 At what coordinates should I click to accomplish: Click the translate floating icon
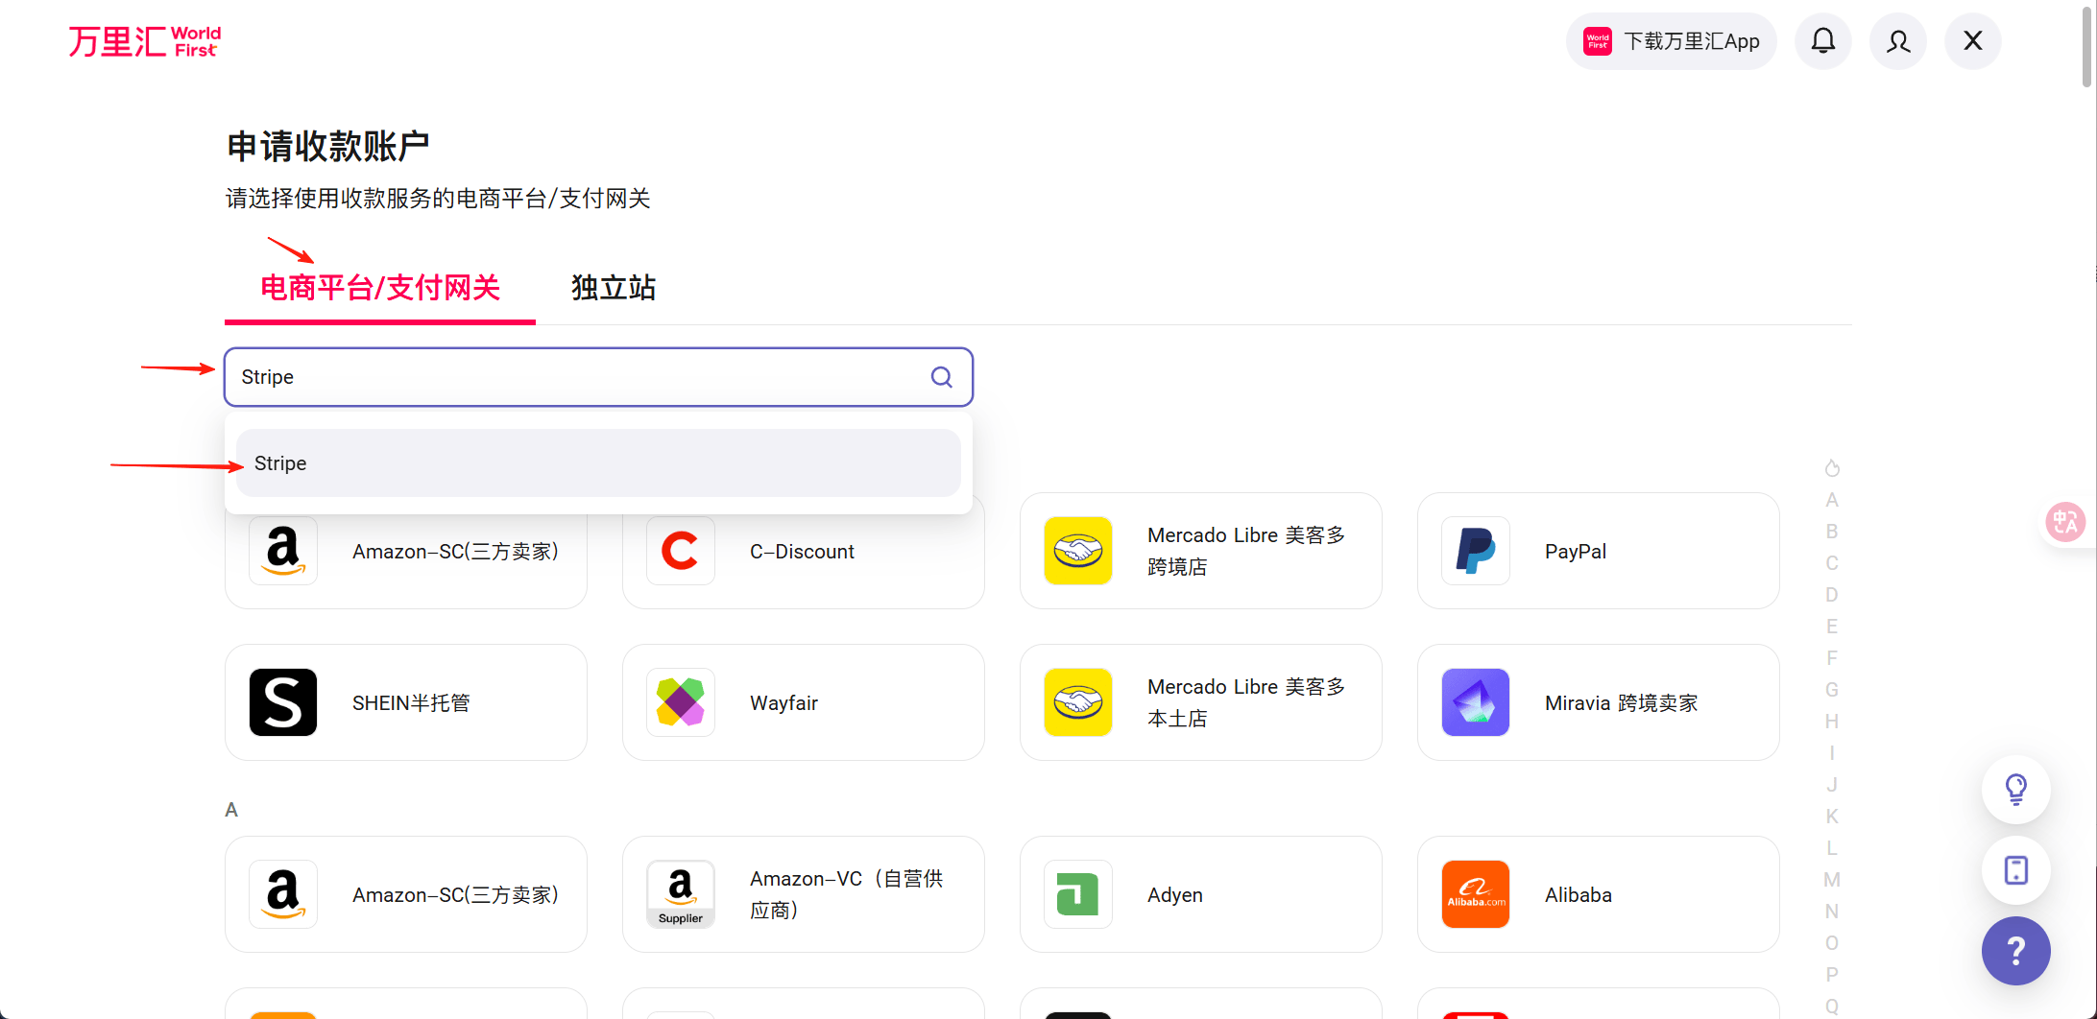coord(2064,522)
